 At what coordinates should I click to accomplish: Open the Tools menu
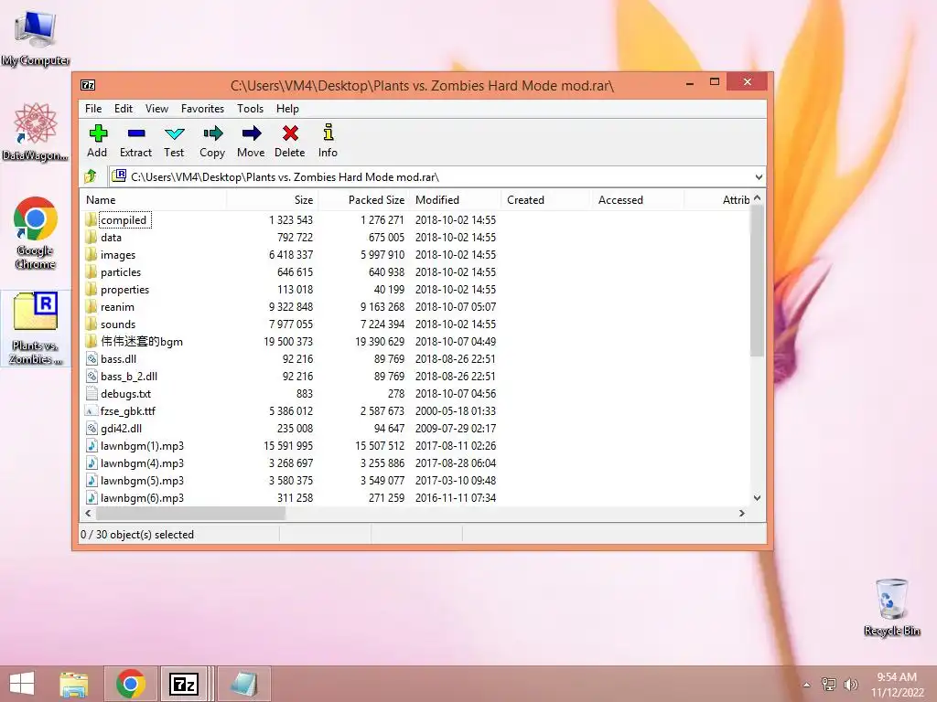point(250,109)
